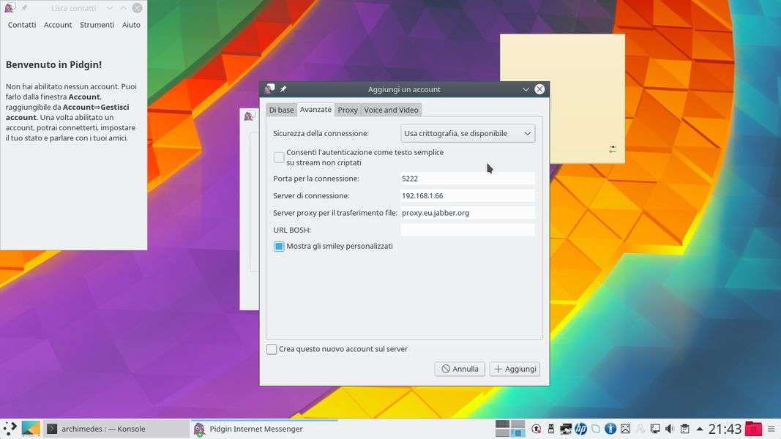Click the Aggiungi button
Viewport: 781px width, 439px height.
[x=515, y=369]
